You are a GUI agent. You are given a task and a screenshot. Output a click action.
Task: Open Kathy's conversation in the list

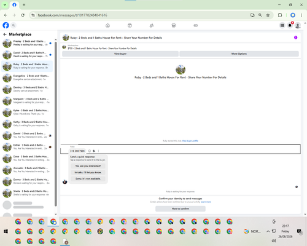[27, 124]
